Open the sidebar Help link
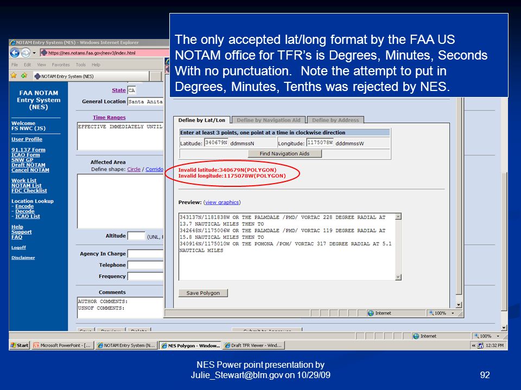This screenshot has height=390, width=521. pyautogui.click(x=17, y=227)
